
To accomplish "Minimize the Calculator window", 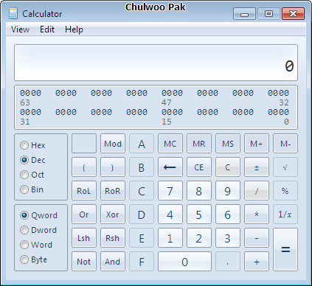I will pyautogui.click(x=244, y=13).
